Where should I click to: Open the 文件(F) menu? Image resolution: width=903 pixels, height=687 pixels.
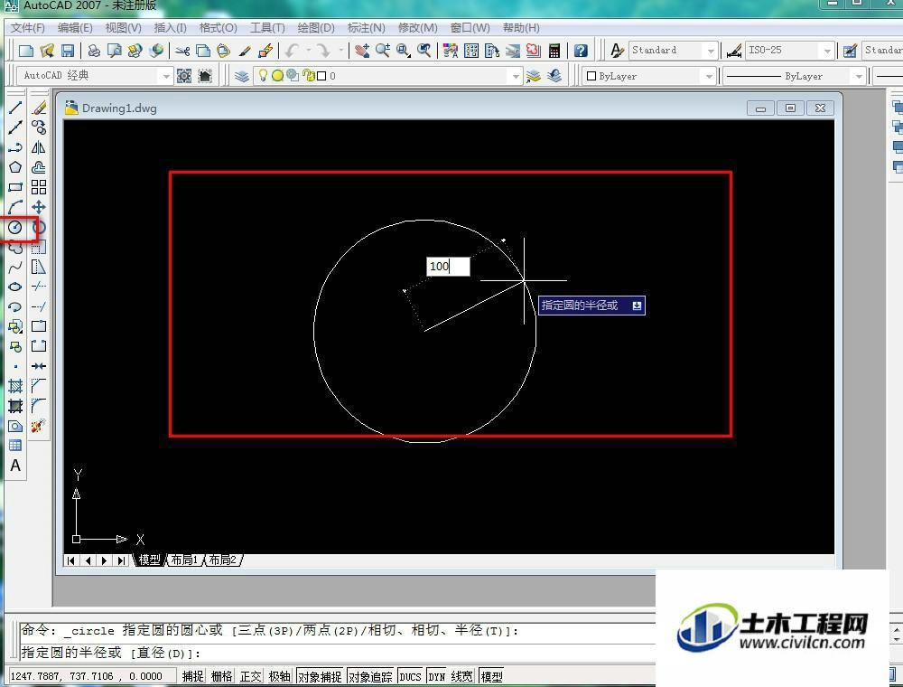28,28
